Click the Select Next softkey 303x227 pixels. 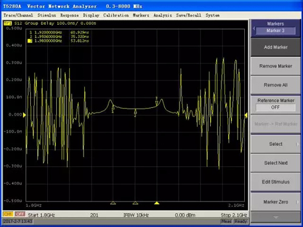click(276, 163)
